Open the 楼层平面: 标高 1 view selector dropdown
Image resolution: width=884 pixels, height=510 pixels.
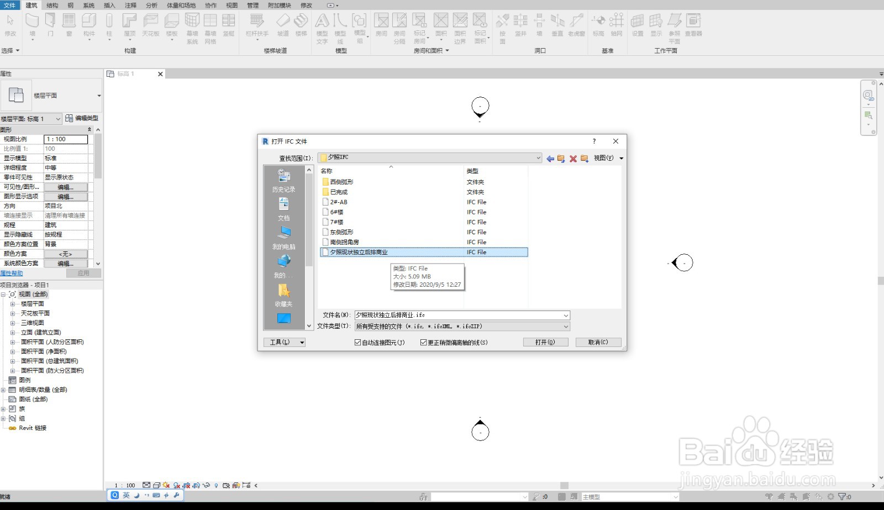tap(57, 119)
